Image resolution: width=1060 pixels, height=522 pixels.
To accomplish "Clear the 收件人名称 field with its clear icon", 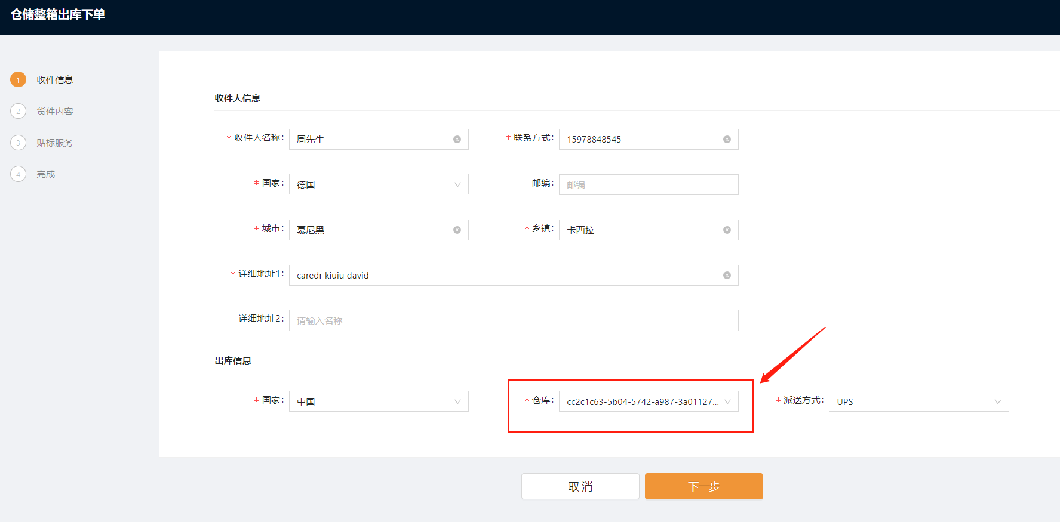I will pyautogui.click(x=457, y=140).
